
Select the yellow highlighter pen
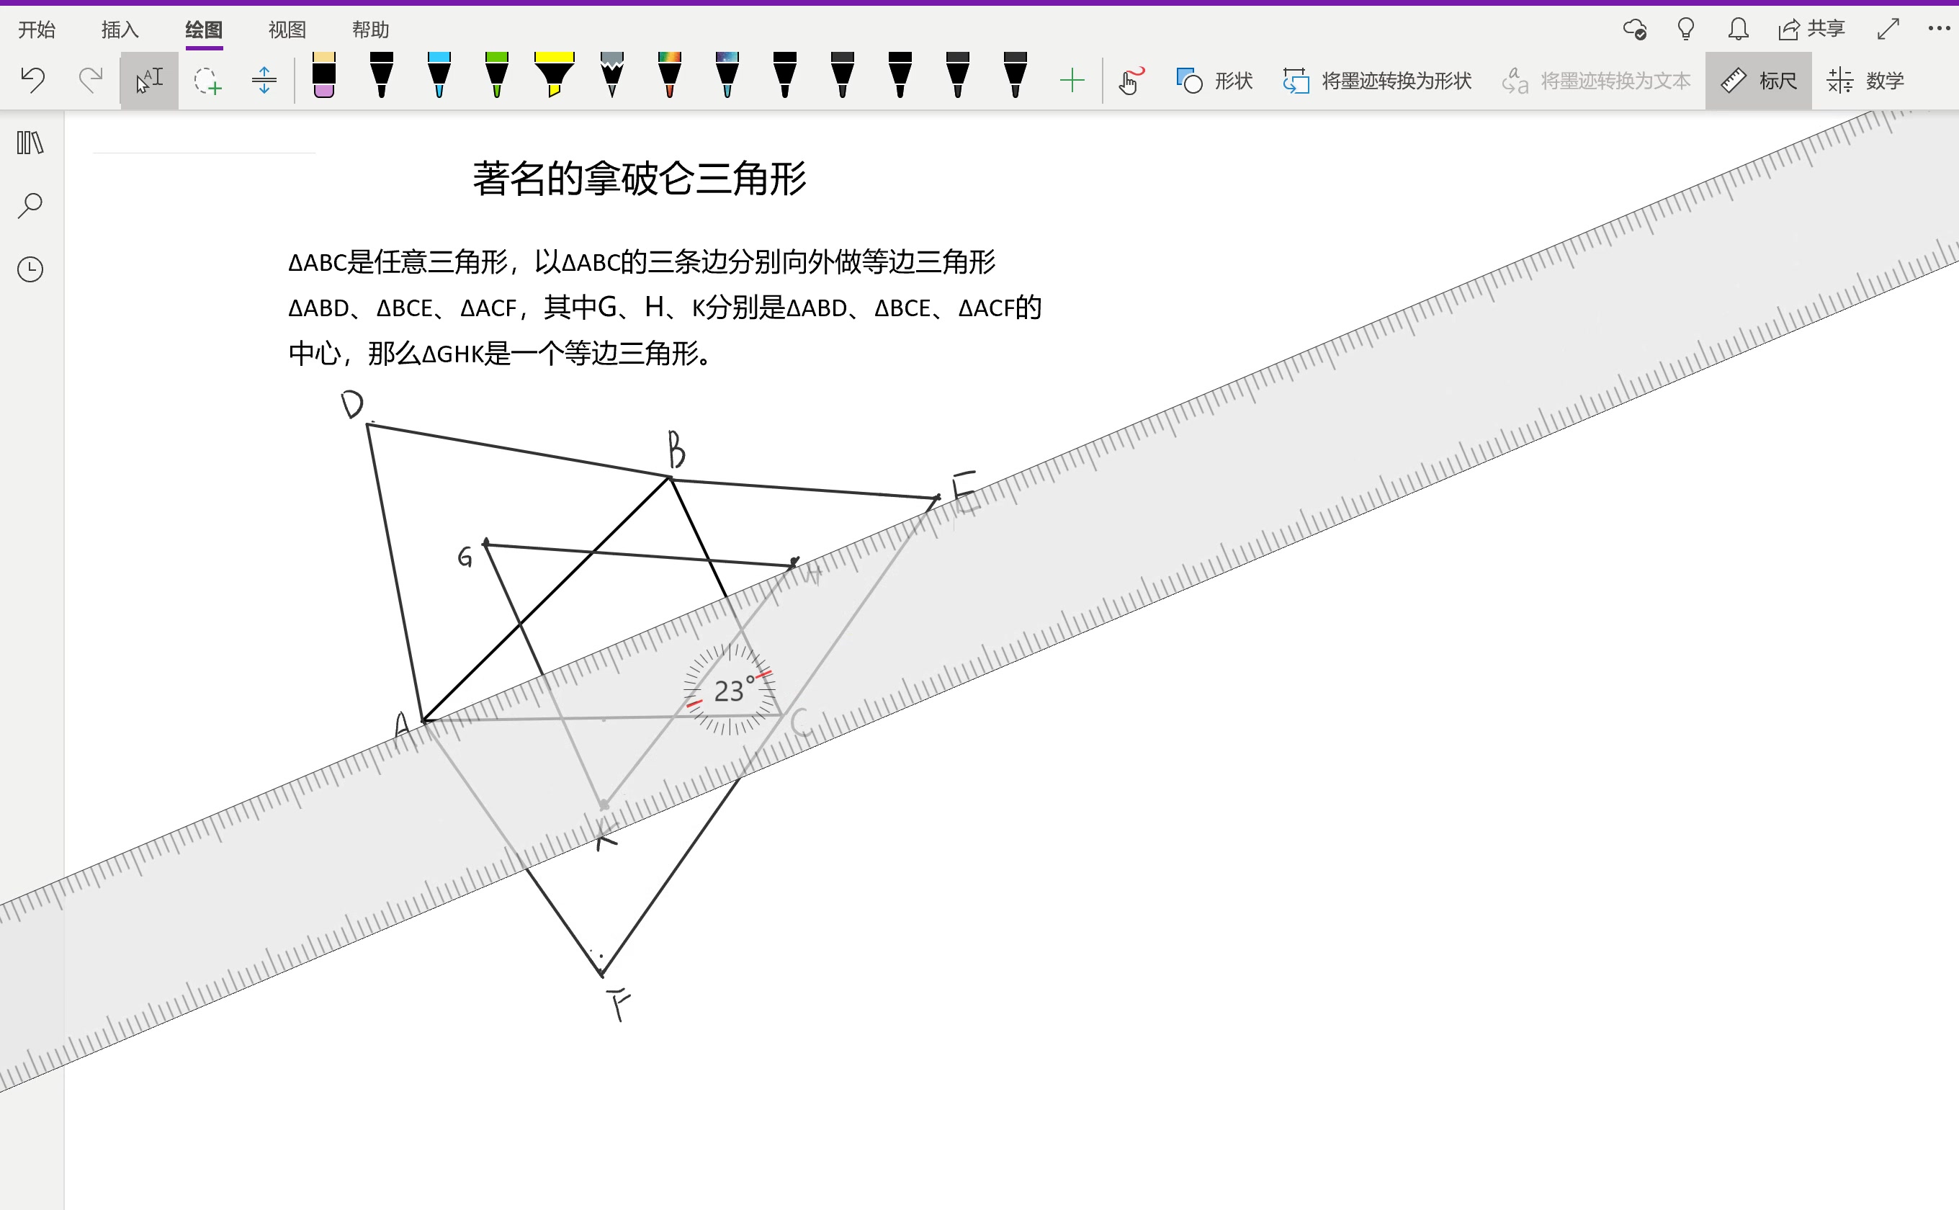(554, 78)
